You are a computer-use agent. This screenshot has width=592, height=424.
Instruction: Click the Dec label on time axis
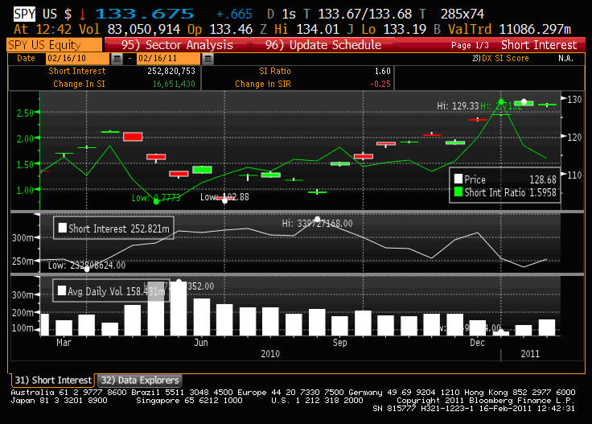(x=477, y=343)
